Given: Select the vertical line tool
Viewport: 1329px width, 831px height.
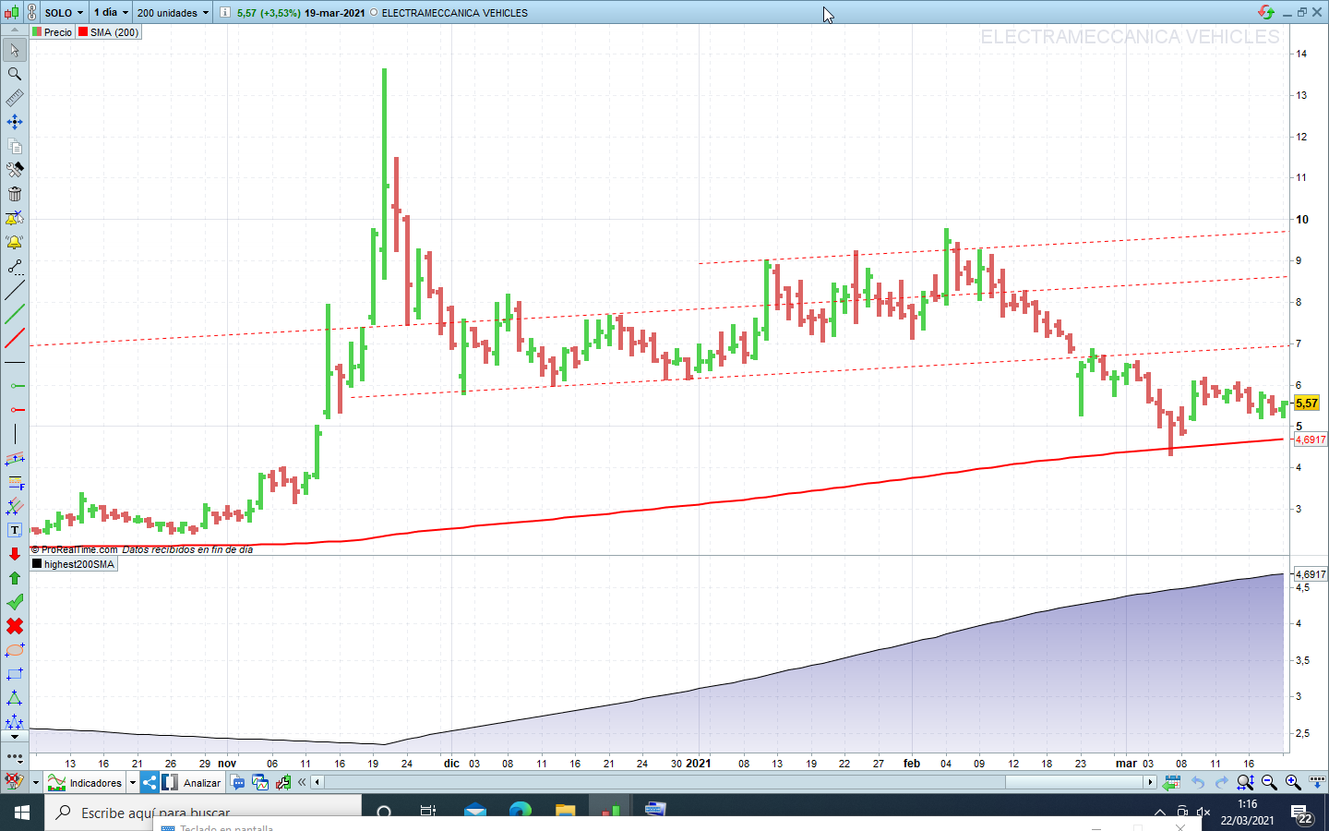Looking at the screenshot, I should tap(15, 434).
